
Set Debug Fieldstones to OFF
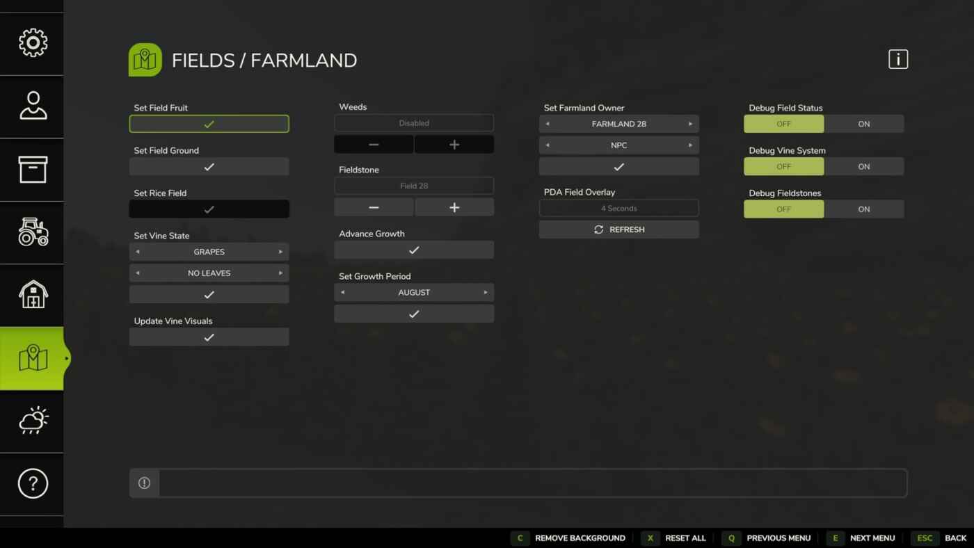[x=784, y=209]
